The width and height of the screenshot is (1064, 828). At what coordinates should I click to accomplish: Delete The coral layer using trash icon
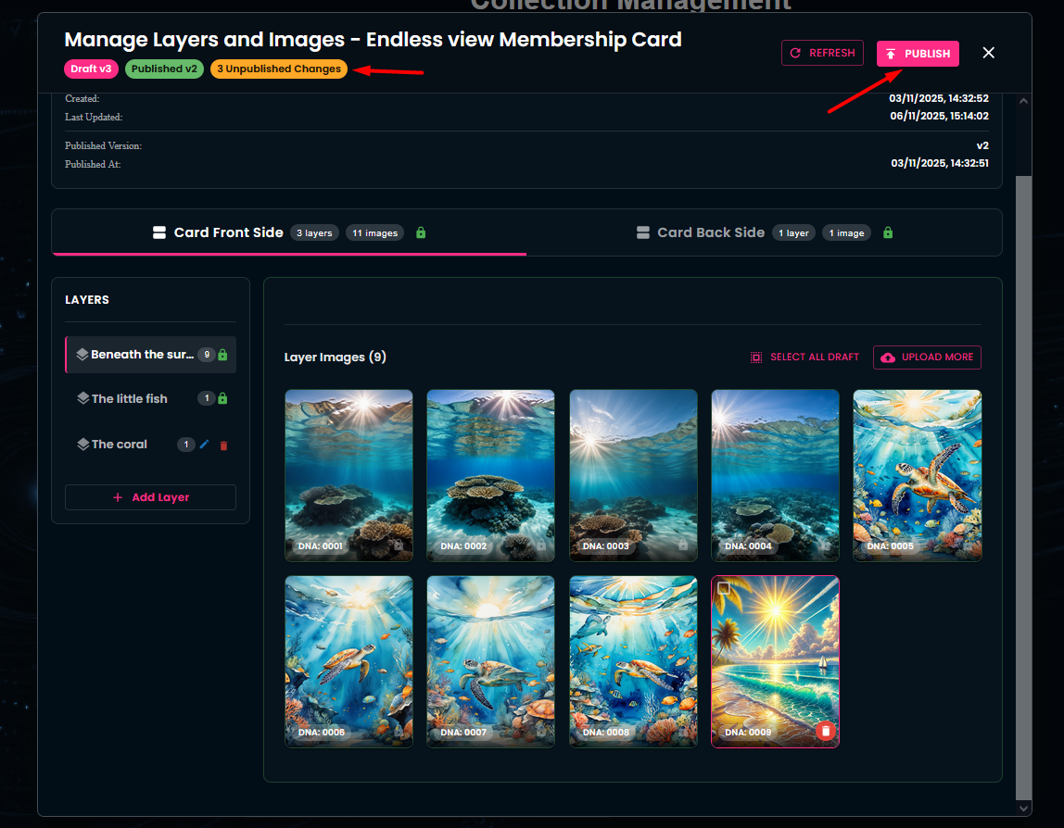tap(223, 445)
